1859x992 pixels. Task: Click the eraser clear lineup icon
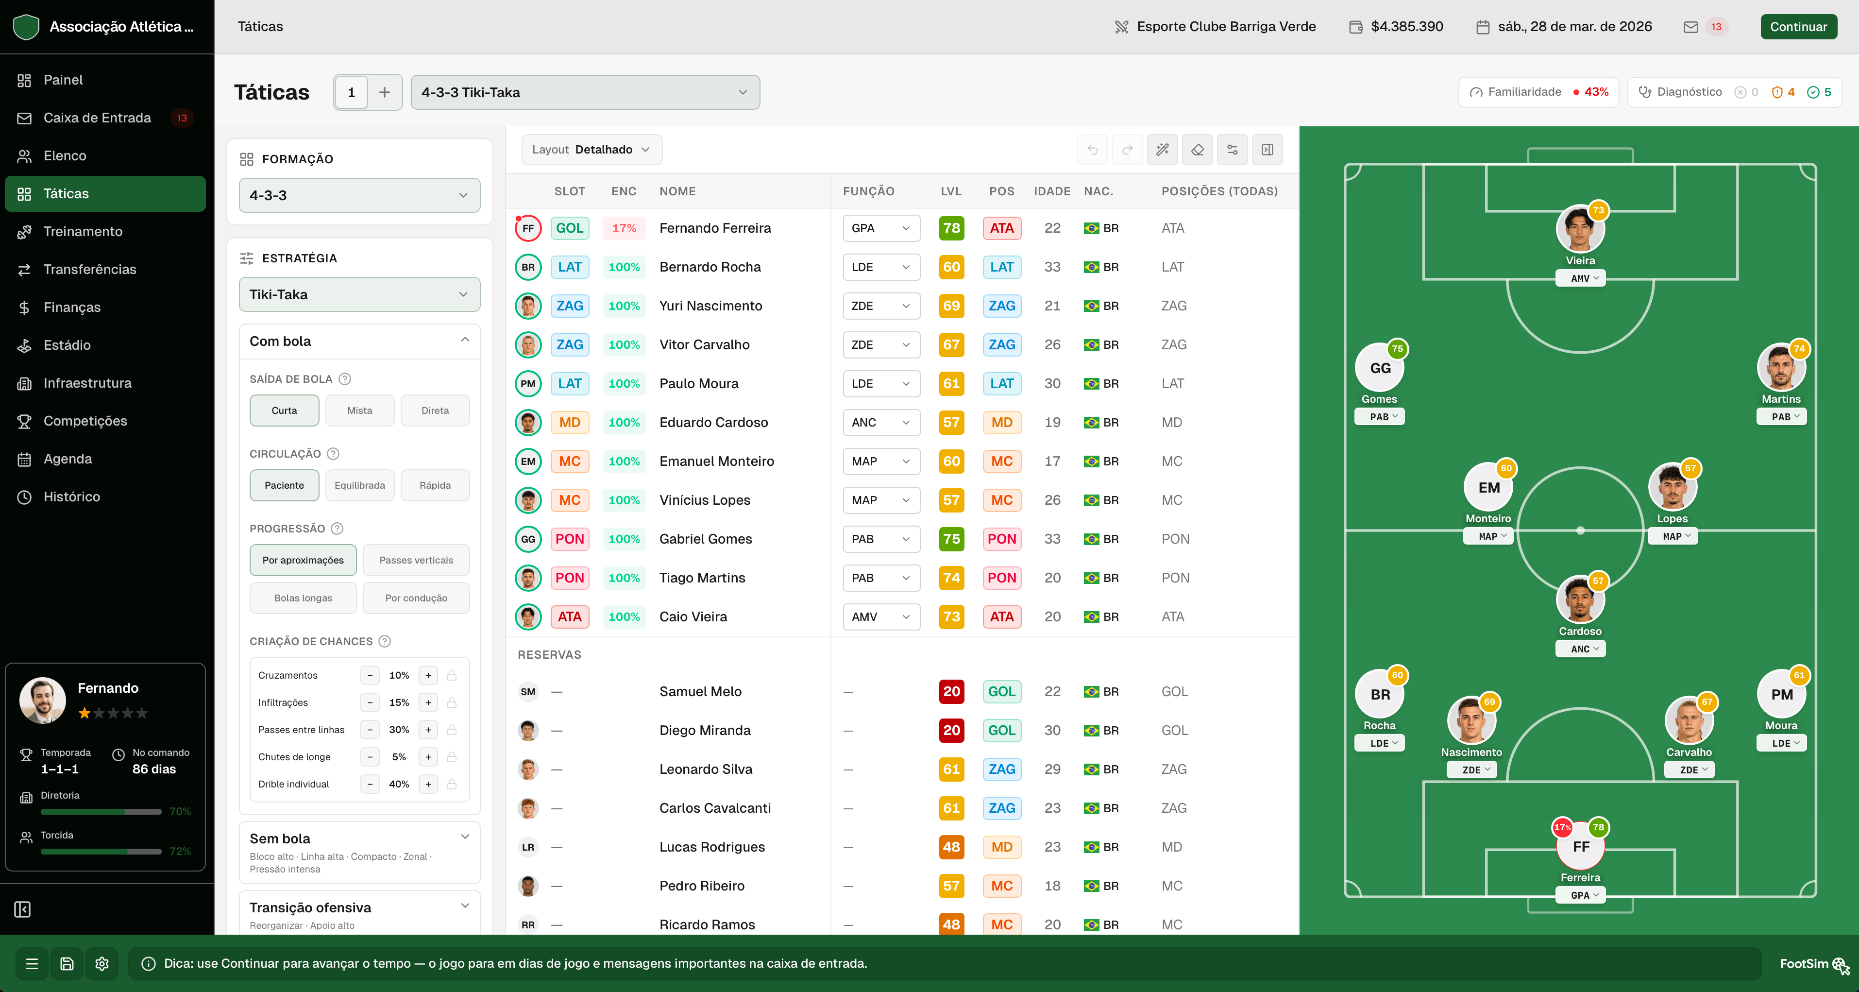pos(1197,150)
